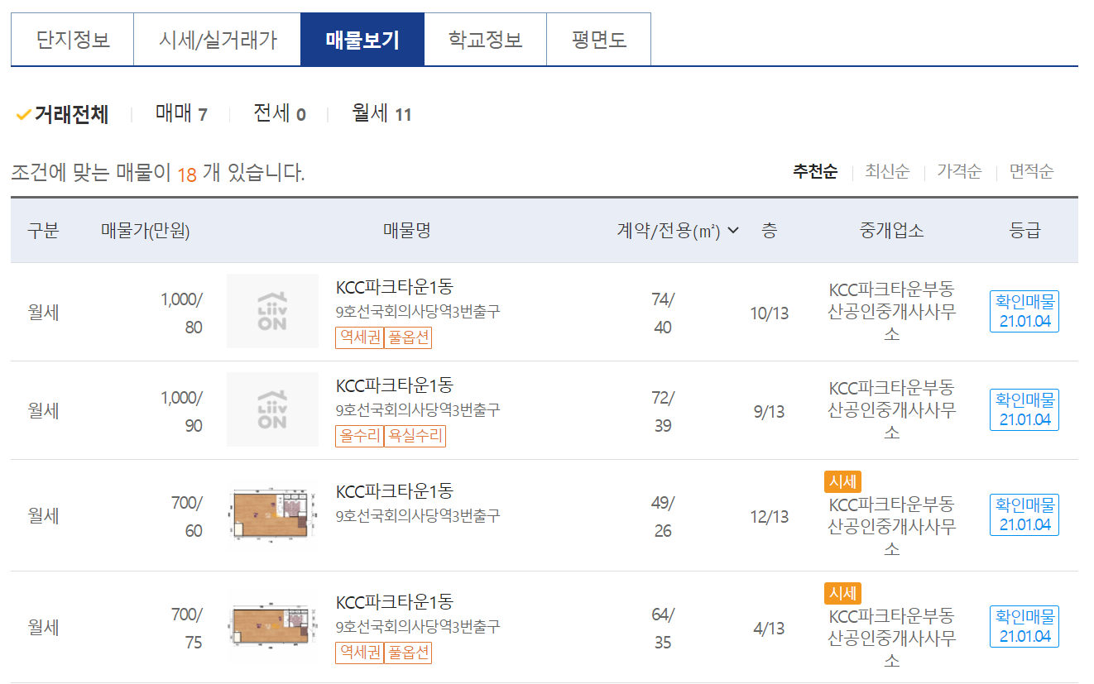Filter listings by 전세 0
This screenshot has width=1094, height=684.
(280, 114)
